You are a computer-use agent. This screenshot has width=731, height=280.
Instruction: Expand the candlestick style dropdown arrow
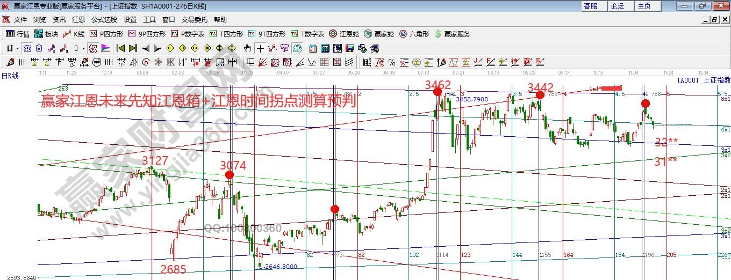[83, 48]
